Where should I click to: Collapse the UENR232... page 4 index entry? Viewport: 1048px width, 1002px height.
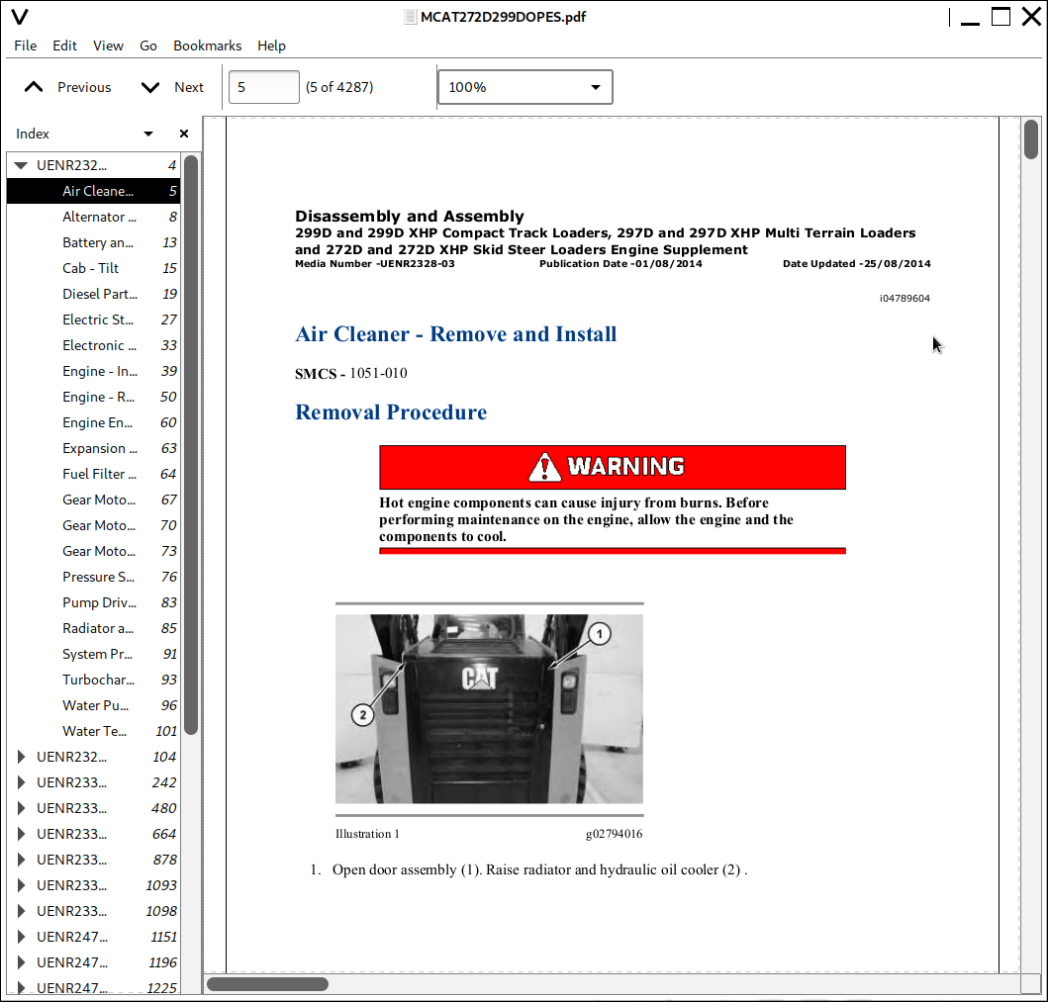pyautogui.click(x=21, y=165)
